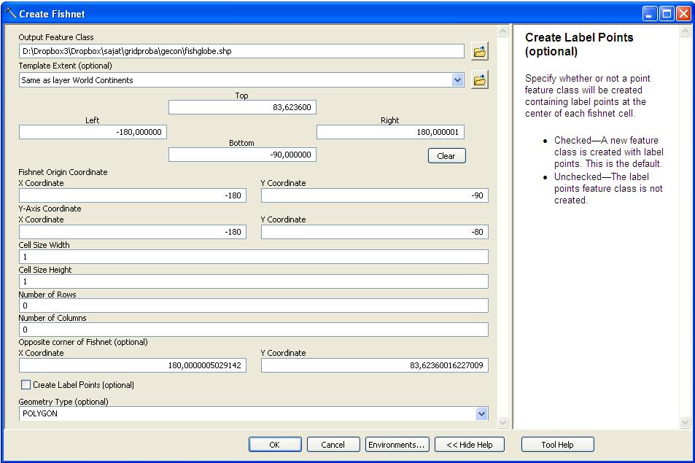Viewport: 695px width, 463px height.
Task: Click the Cancel button
Action: tap(333, 444)
